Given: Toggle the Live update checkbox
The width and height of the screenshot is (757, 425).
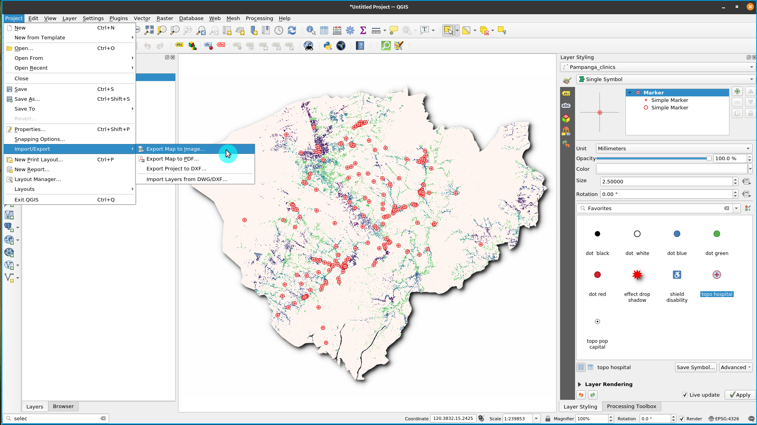Looking at the screenshot, I should tap(686, 395).
